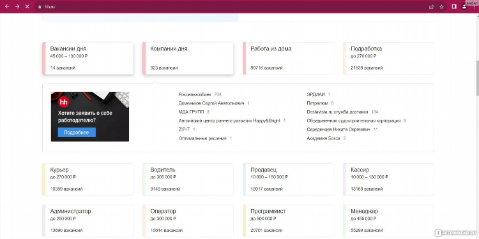Click the 80716 вакансий count text
The width and height of the screenshot is (479, 239).
coord(266,68)
